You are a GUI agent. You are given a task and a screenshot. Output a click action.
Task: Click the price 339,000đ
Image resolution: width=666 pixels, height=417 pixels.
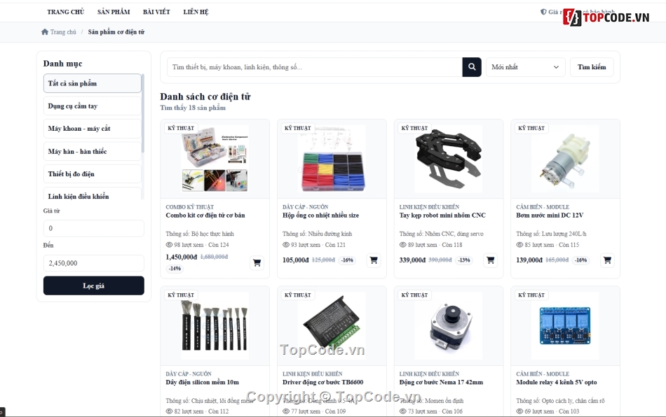(412, 260)
